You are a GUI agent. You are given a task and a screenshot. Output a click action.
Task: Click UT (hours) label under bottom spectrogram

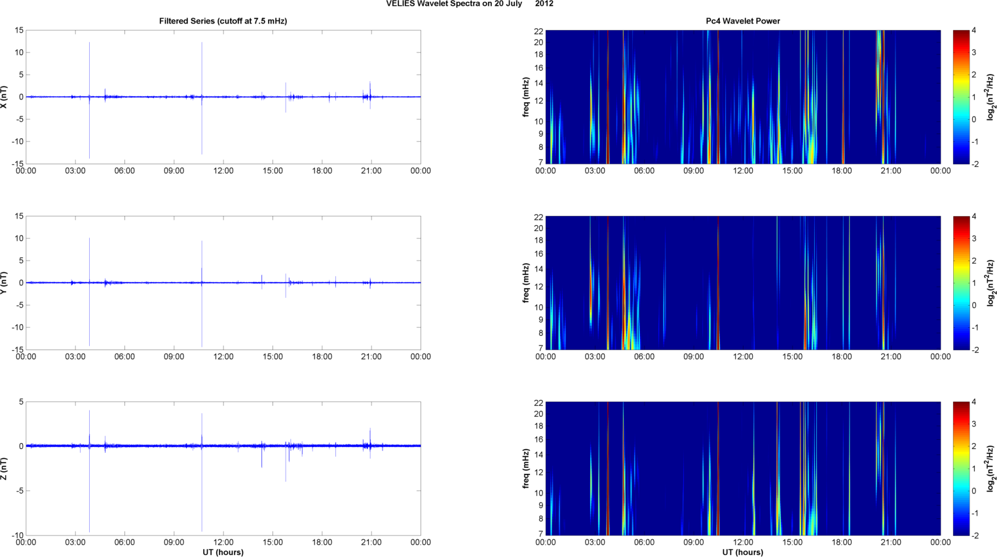[x=742, y=552]
